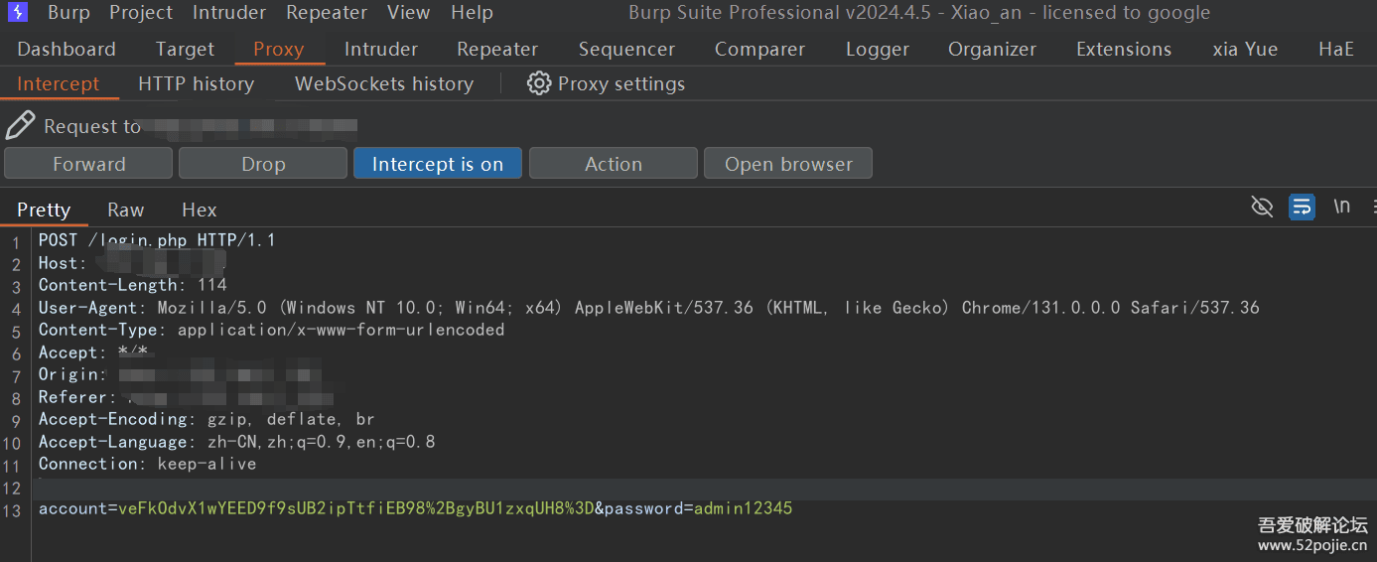This screenshot has height=562, width=1377.
Task: Click the Accept-Encoding header line
Action: (x=207, y=419)
